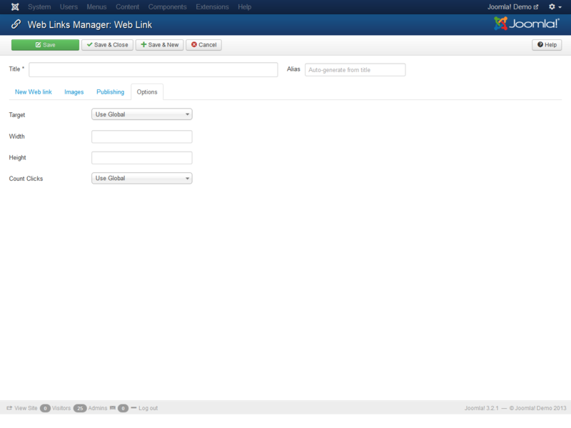The width and height of the screenshot is (571, 428).
Task: Open the Users menu
Action: coord(69,7)
